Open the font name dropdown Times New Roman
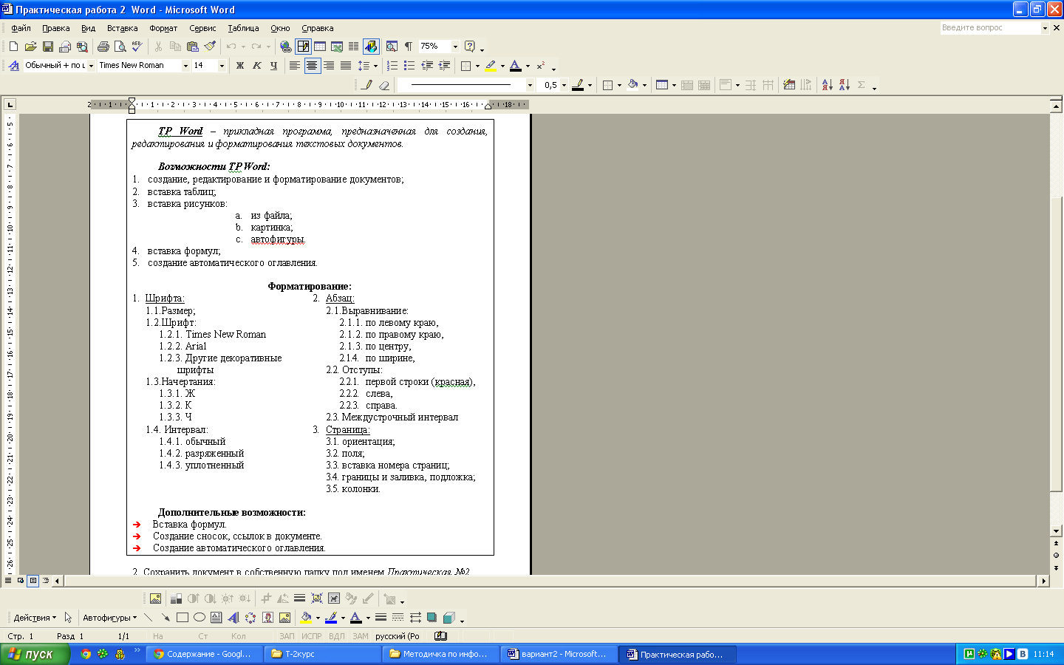Image resolution: width=1064 pixels, height=665 pixels. click(x=185, y=66)
